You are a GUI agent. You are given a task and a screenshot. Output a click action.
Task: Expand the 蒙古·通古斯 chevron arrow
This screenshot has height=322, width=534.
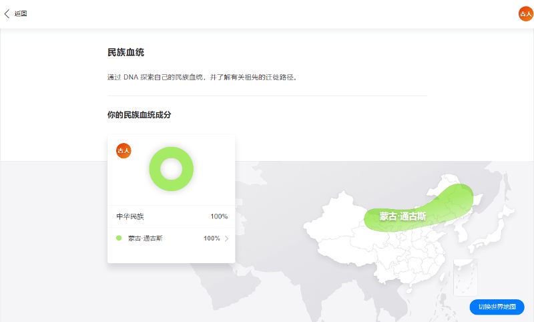point(227,238)
